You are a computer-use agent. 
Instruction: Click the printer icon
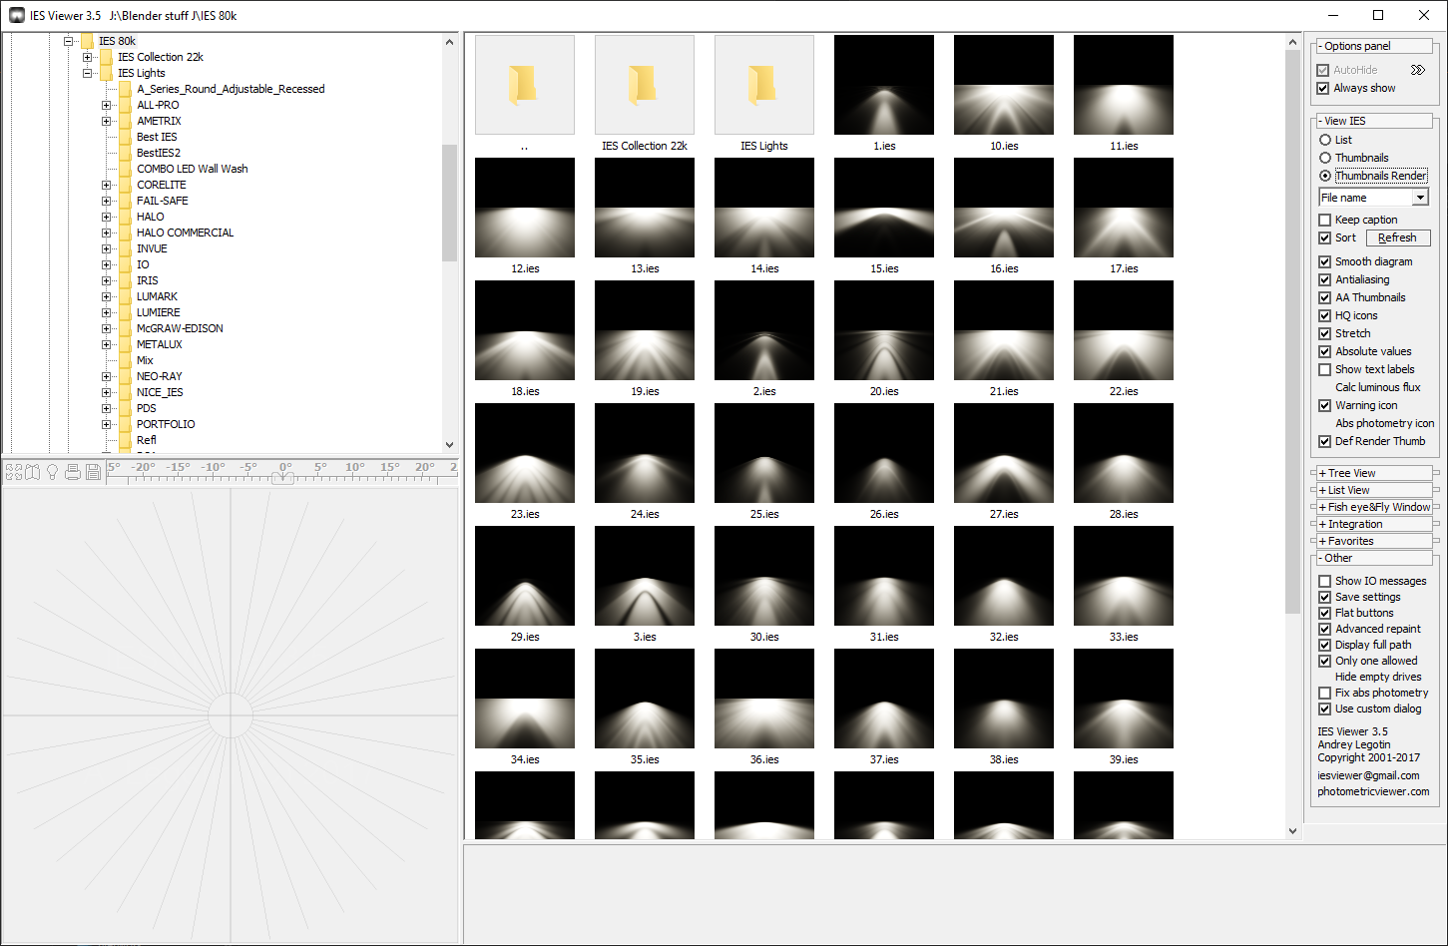point(73,471)
